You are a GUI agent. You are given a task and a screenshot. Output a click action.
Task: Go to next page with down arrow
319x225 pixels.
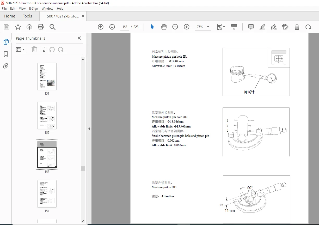coord(112,27)
